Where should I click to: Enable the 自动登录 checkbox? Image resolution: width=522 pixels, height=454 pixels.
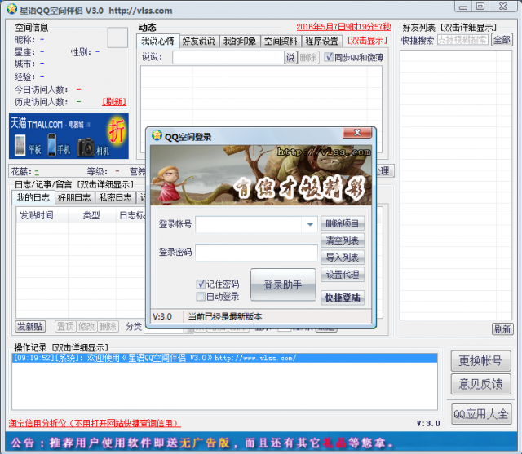click(201, 297)
